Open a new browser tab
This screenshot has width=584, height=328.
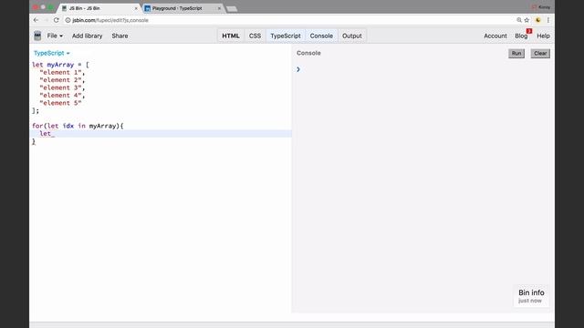click(232, 8)
